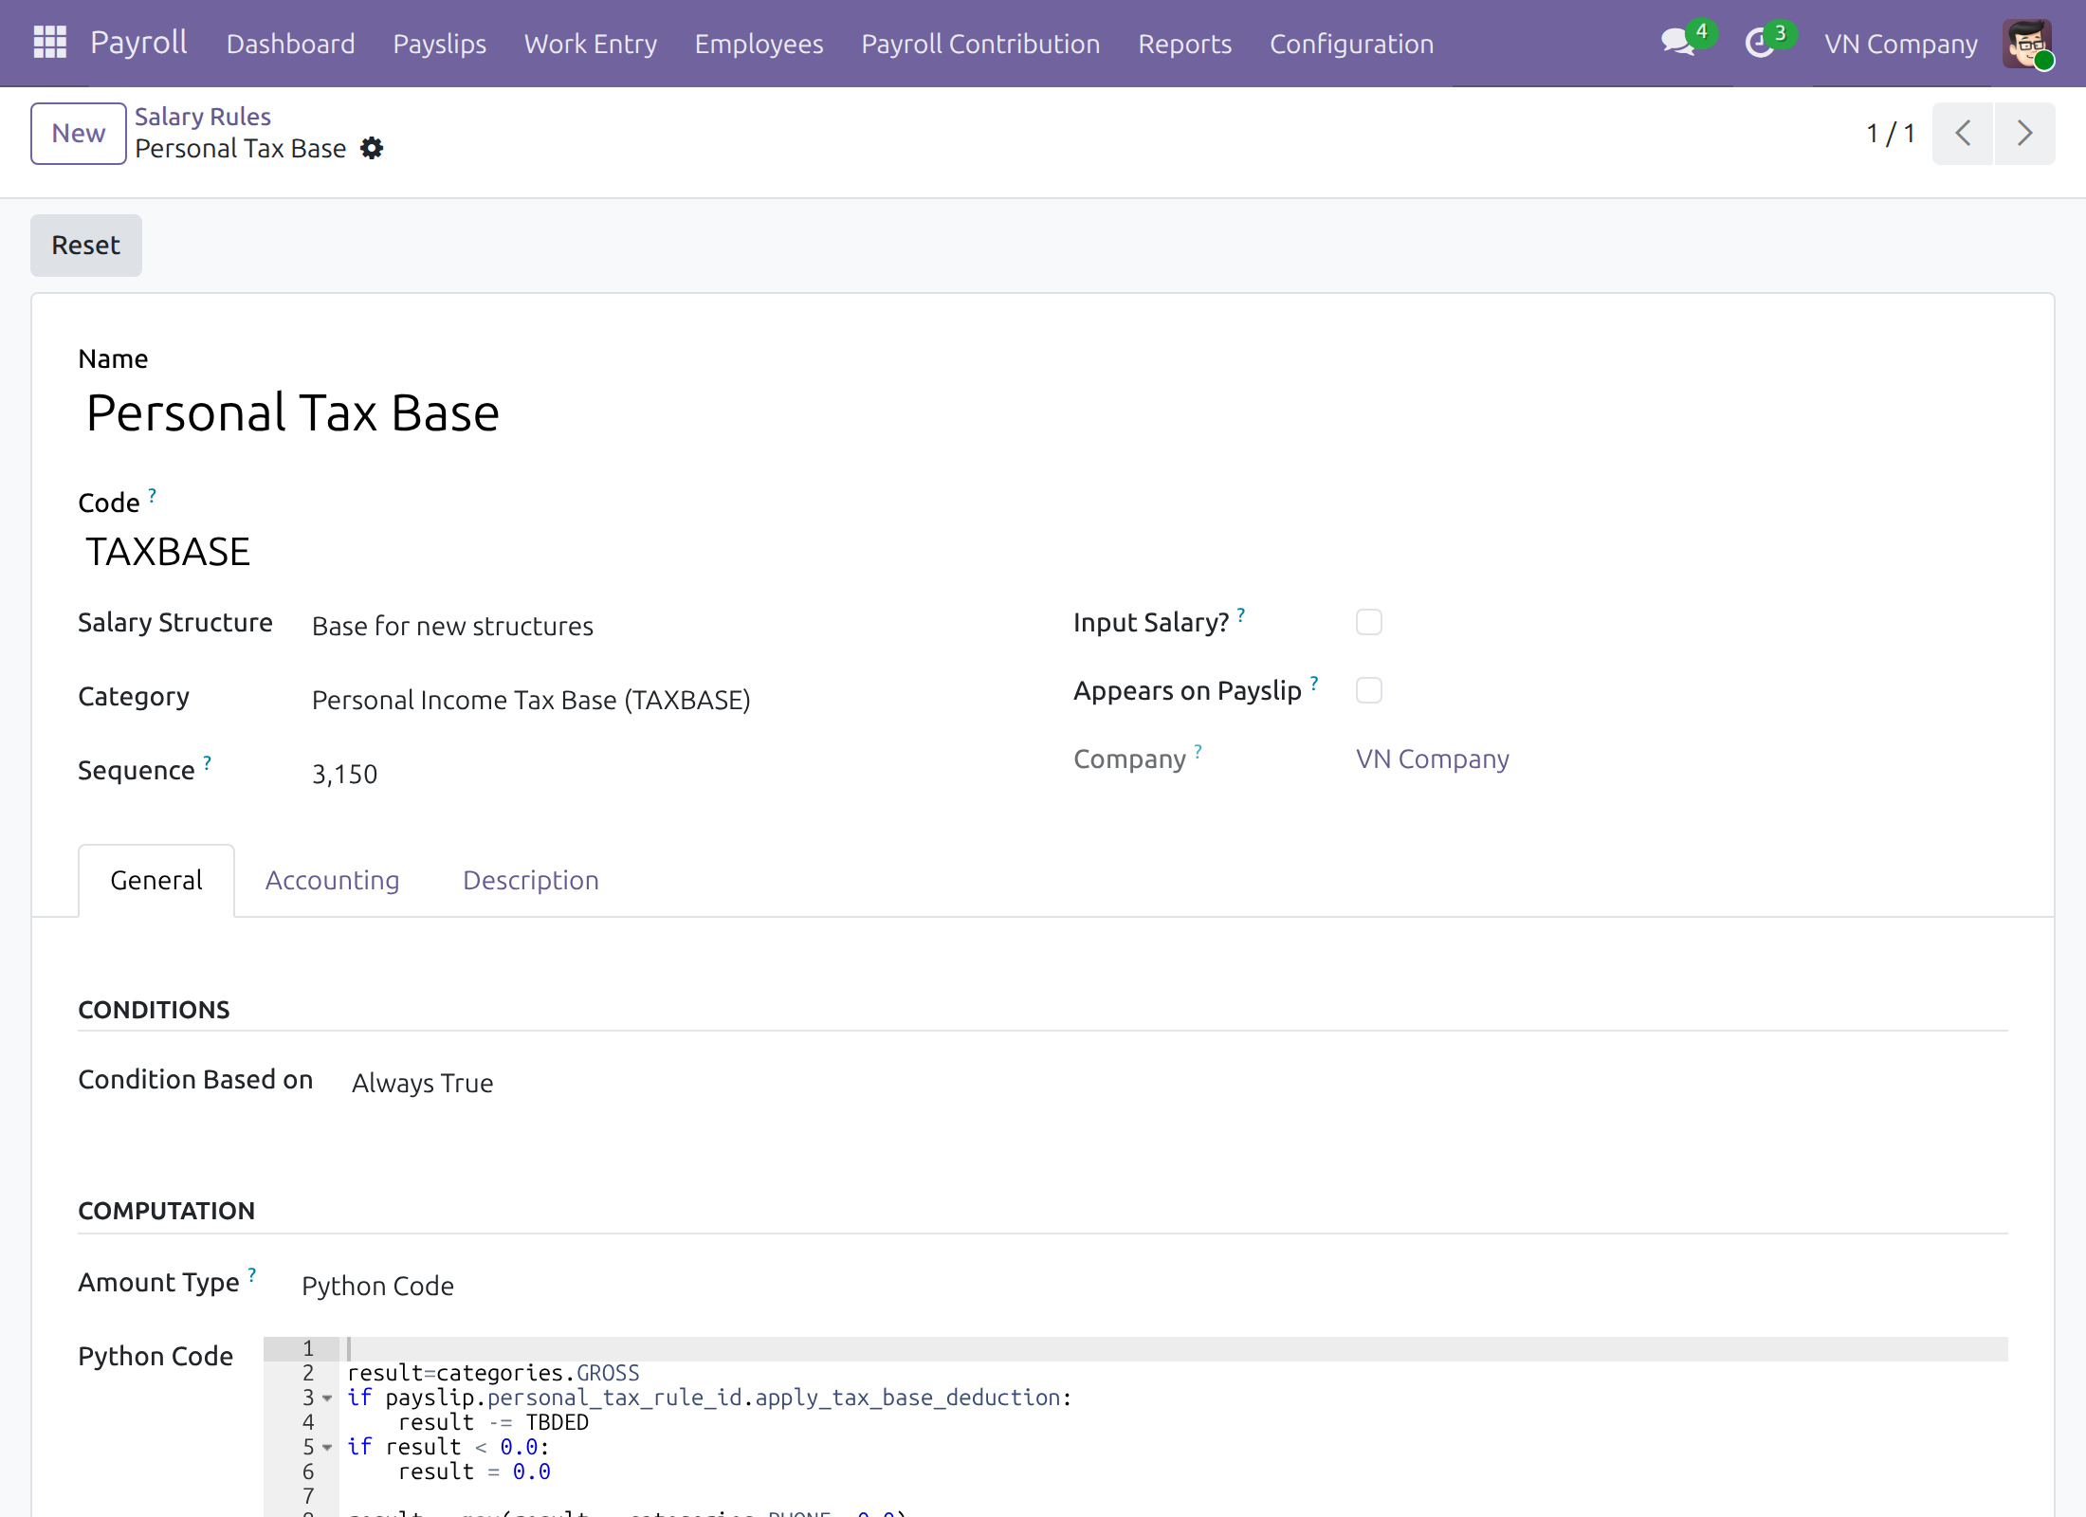
Task: Open the chat messages icon
Action: point(1677,43)
